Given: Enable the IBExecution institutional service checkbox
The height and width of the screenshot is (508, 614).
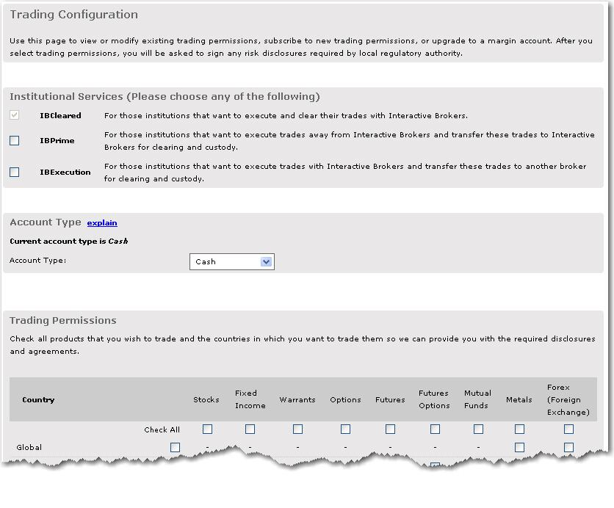Looking at the screenshot, I should click(14, 172).
